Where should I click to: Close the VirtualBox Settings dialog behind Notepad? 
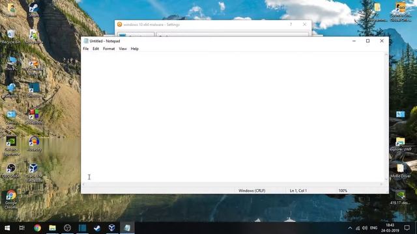pyautogui.click(x=304, y=25)
